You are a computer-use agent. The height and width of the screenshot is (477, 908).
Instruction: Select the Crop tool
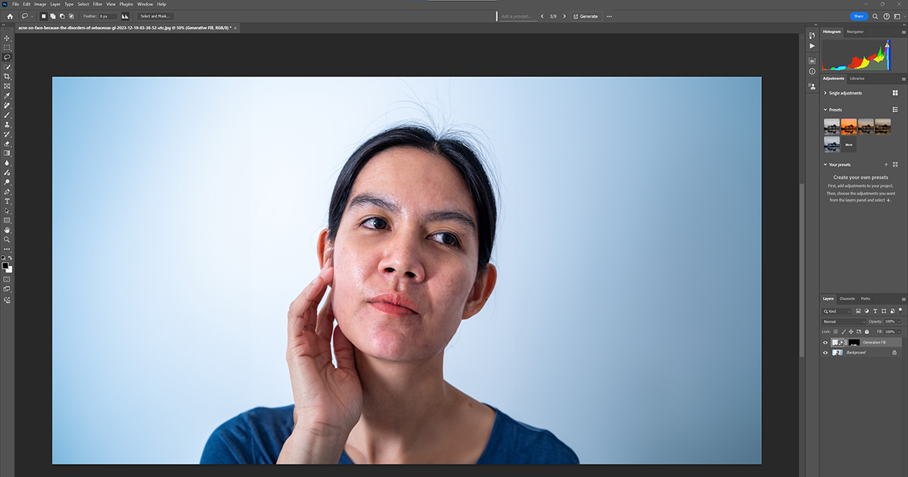(x=8, y=76)
